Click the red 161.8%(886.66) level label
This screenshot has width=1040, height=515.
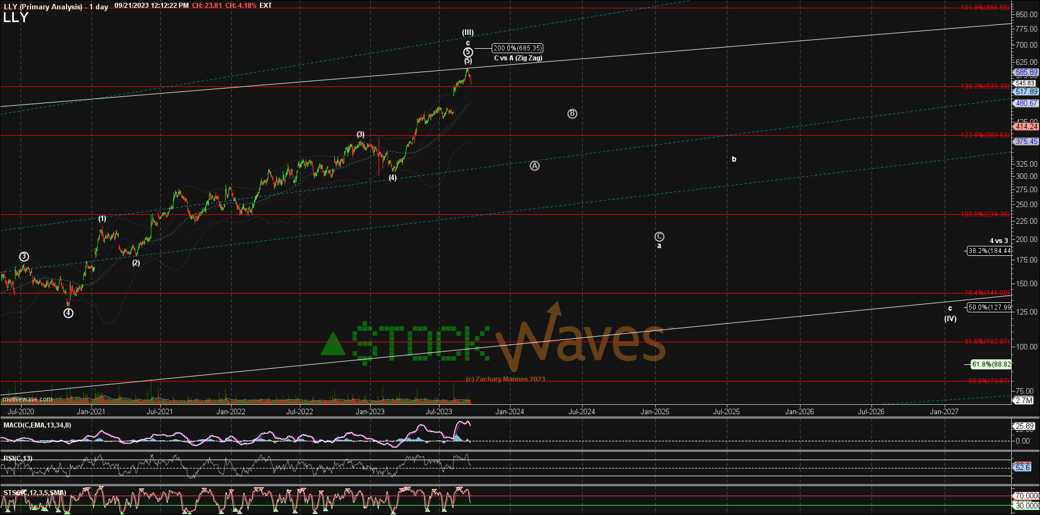pos(986,8)
